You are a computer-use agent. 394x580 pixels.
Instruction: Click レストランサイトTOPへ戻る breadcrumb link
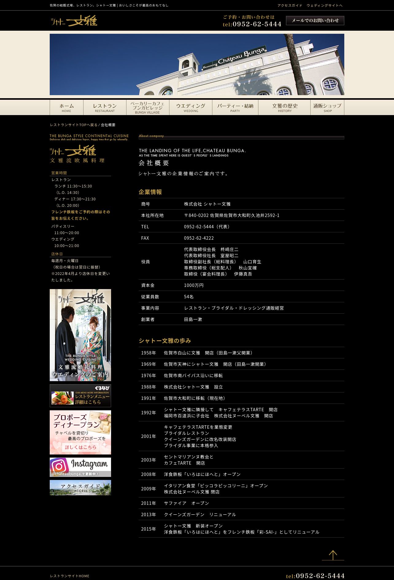click(x=74, y=125)
